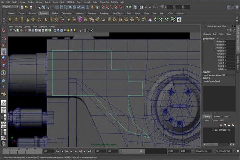This screenshot has height=160, width=240.
Task: Toggle snap to points
Action: [x=112, y=7]
